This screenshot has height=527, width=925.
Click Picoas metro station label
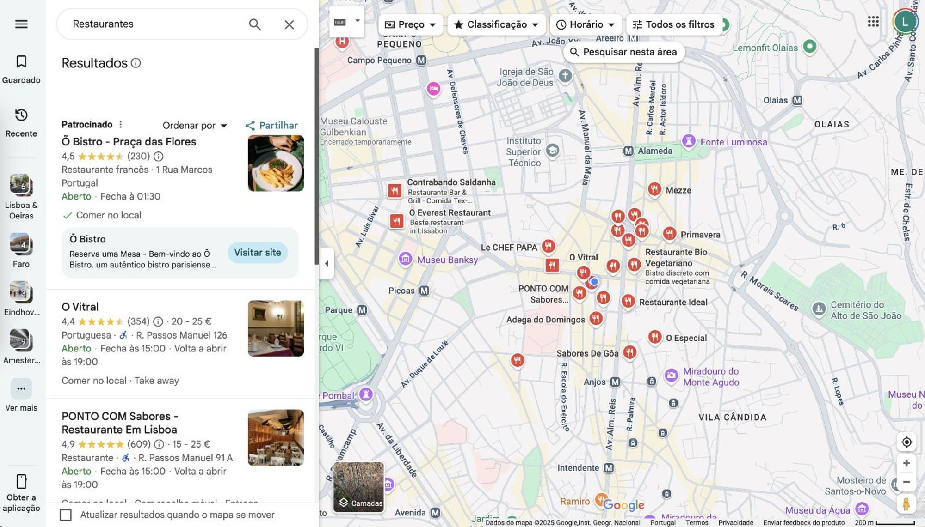[x=401, y=291]
